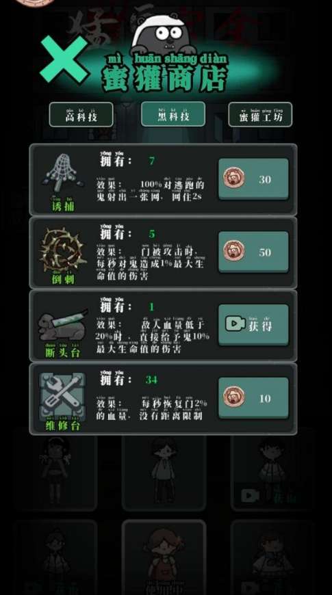Buy 诱捕 for 30 coins
The image size is (332, 595).
253,179
